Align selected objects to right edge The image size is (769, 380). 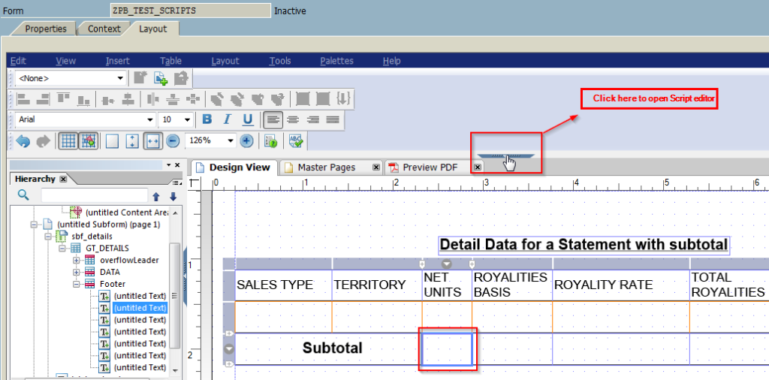click(43, 99)
